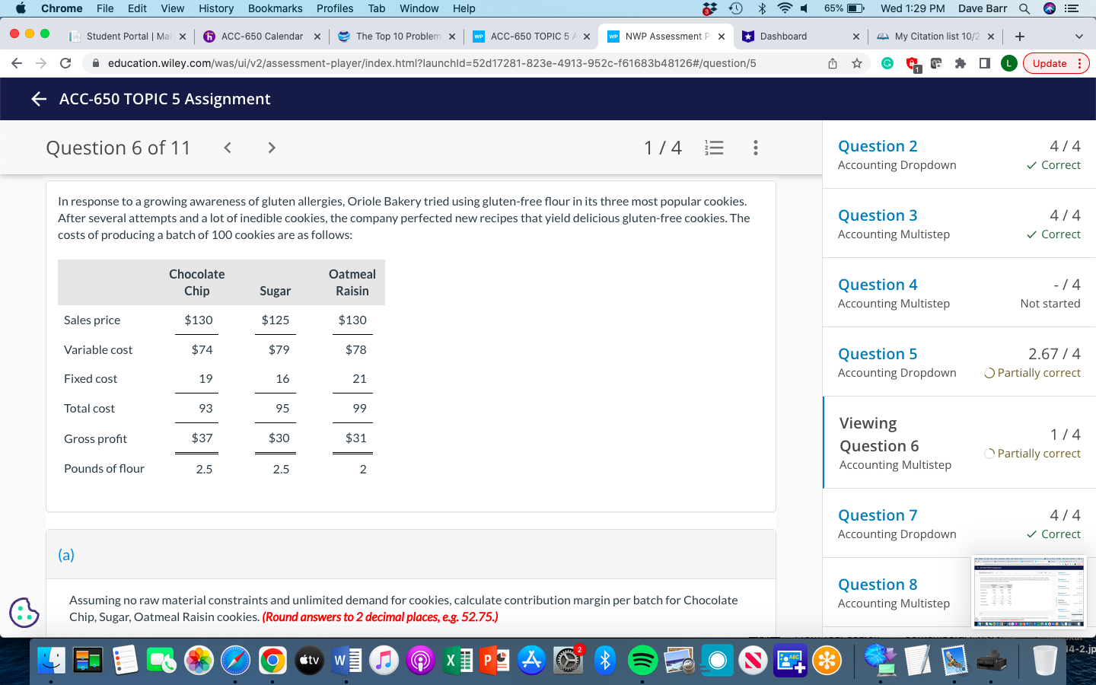Click the Not started status on Question 4

tap(1050, 303)
